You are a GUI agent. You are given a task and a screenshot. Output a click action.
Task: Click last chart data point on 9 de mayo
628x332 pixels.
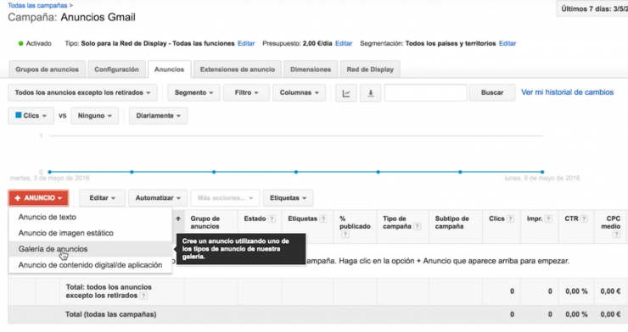click(x=542, y=172)
